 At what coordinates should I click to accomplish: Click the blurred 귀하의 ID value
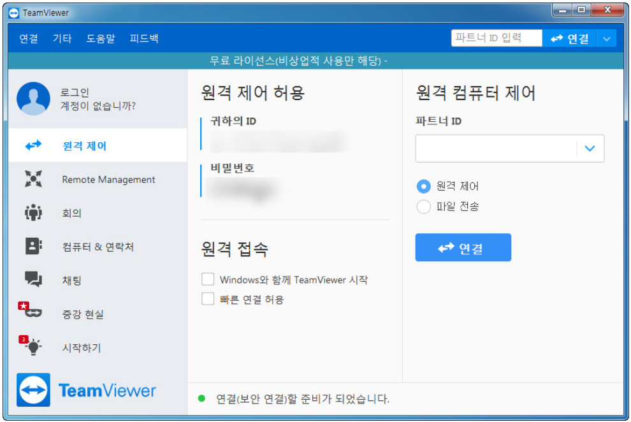coord(277,142)
